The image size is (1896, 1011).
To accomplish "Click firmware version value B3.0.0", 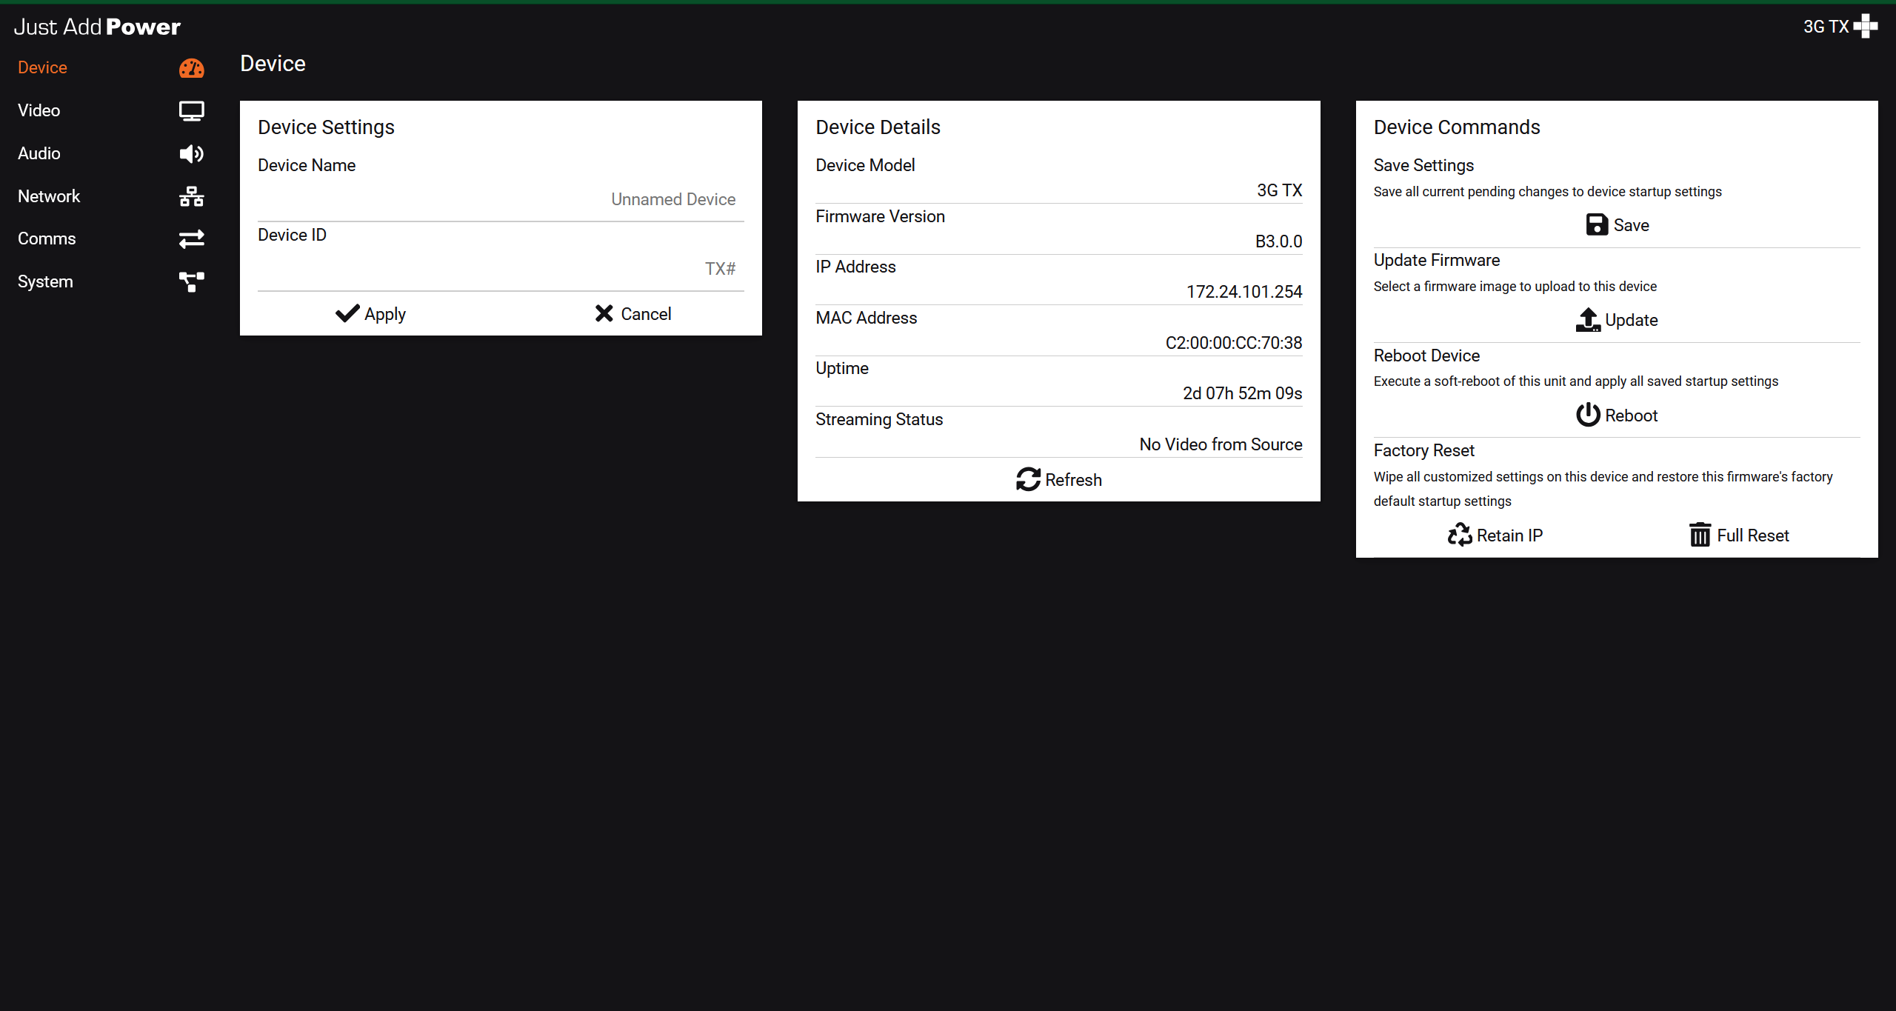I will pos(1278,241).
